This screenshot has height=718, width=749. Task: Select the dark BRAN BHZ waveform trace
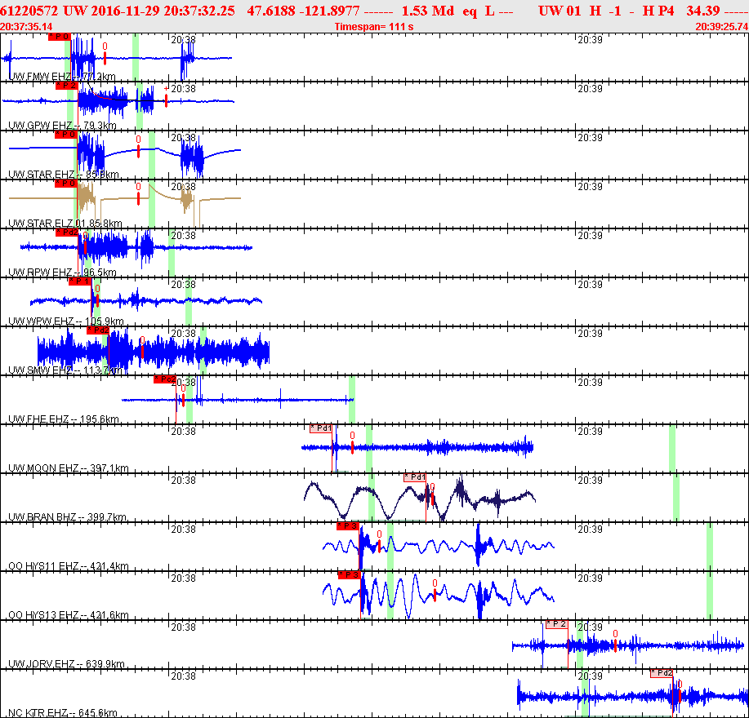pos(419,498)
